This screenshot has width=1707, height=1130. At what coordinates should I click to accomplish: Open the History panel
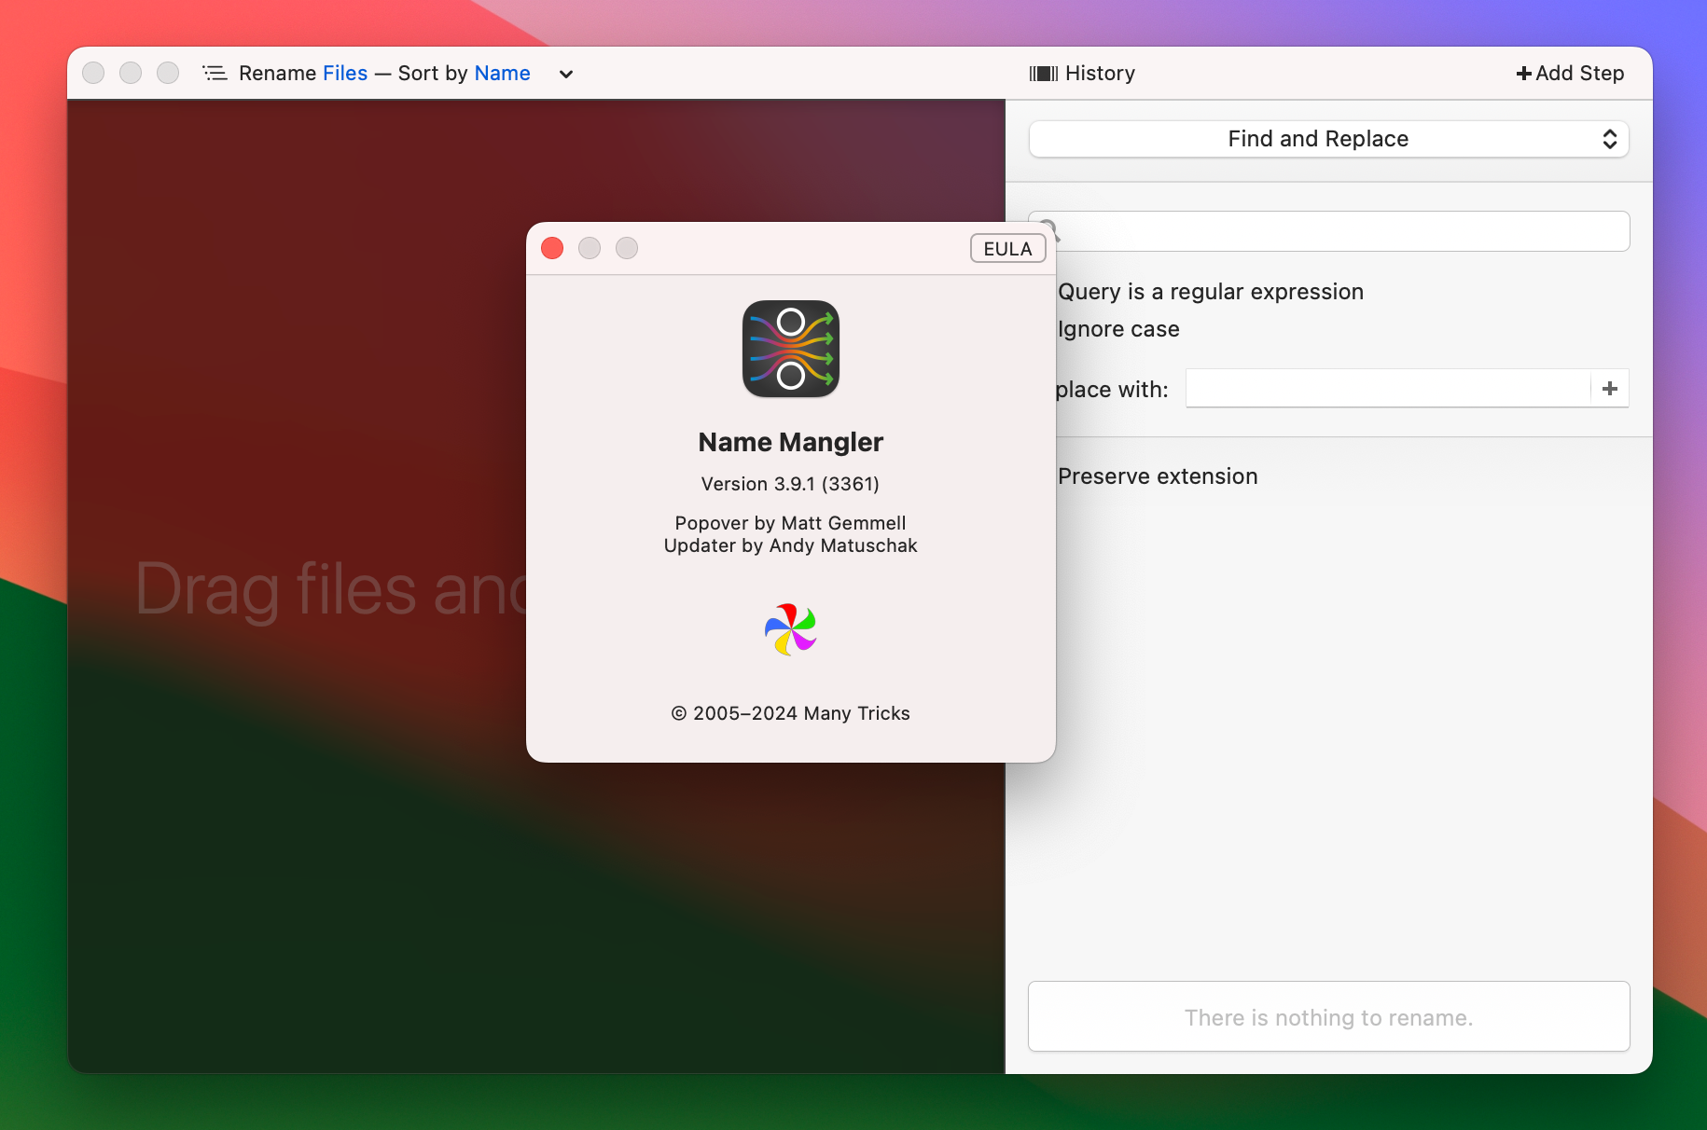coord(1082,73)
